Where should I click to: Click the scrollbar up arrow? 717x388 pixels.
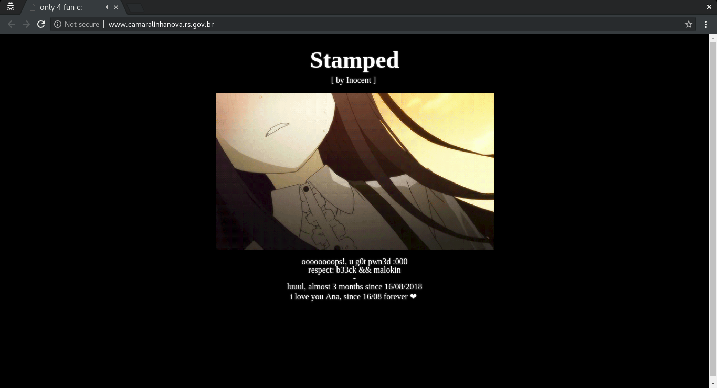713,38
